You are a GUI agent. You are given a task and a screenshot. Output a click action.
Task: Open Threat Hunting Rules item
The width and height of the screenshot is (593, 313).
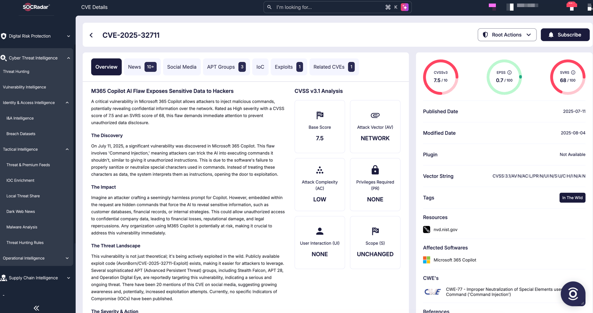tap(25, 243)
